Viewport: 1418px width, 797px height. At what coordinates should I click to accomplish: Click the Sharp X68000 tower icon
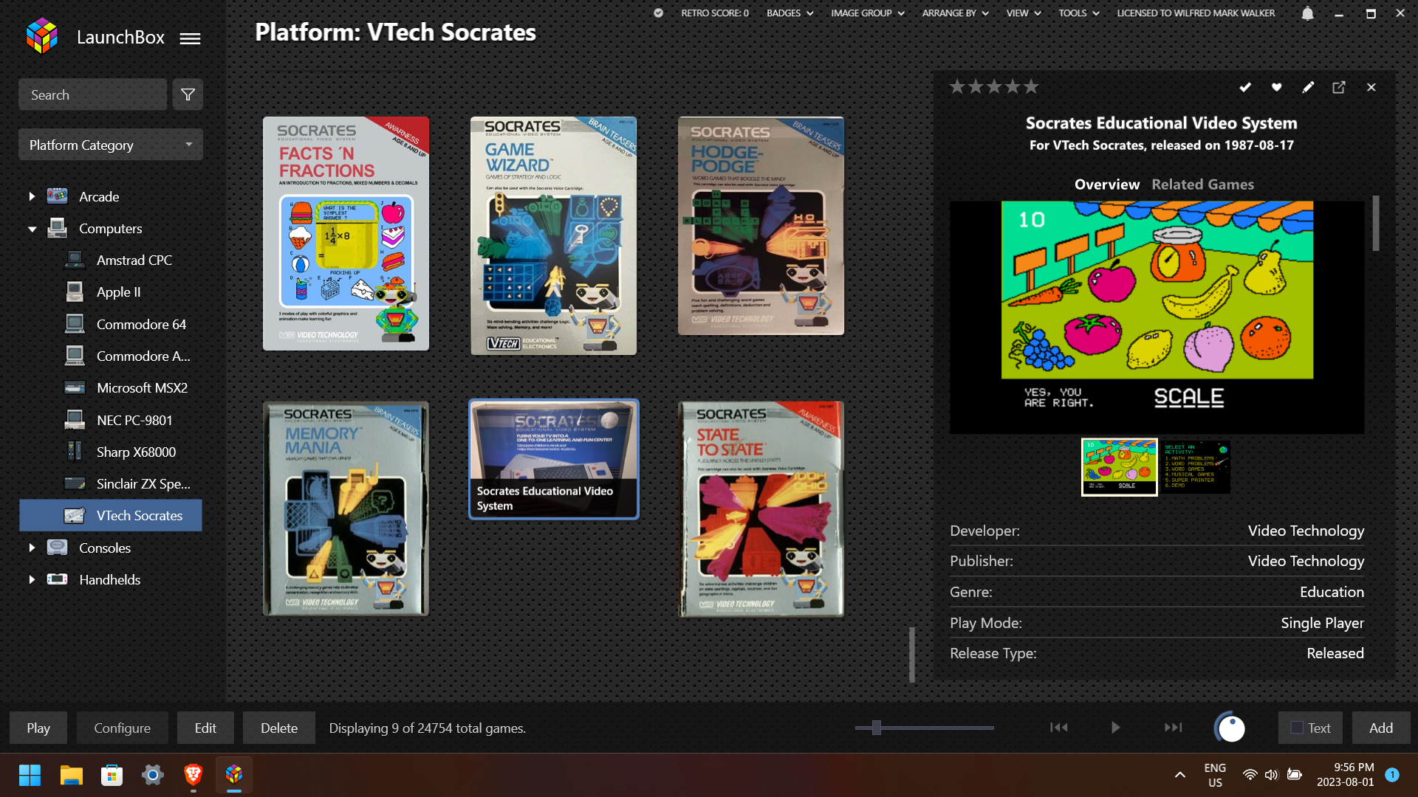click(x=75, y=451)
